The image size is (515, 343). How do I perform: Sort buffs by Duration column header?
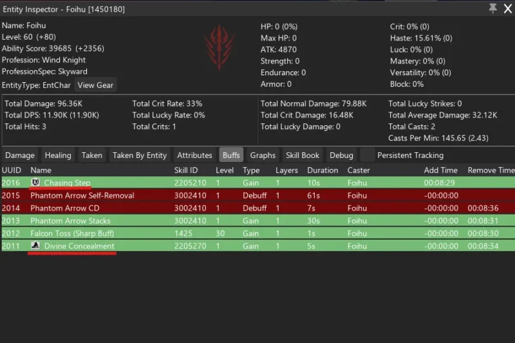(x=323, y=170)
